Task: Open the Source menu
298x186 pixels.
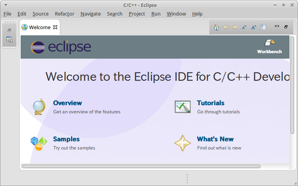Action: [x=41, y=14]
